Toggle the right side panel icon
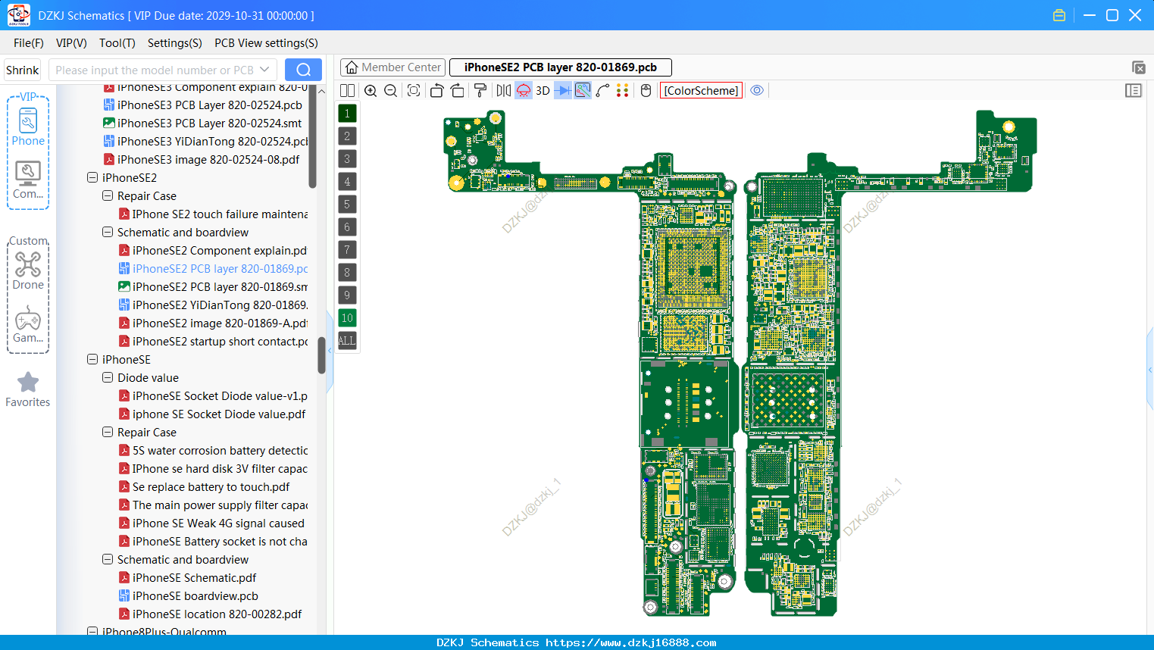Image resolution: width=1154 pixels, height=650 pixels. click(1134, 90)
